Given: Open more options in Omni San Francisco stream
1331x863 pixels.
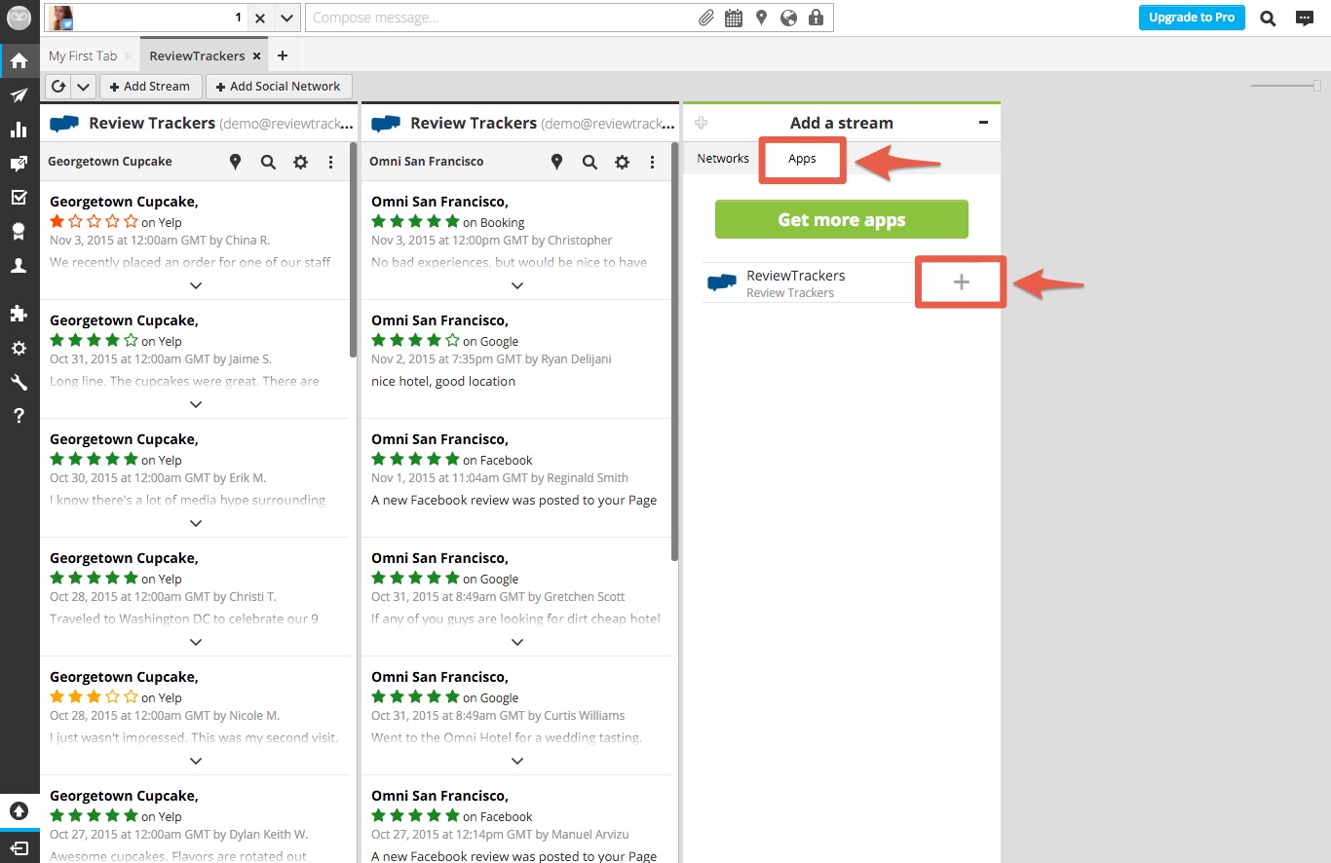Looking at the screenshot, I should click(653, 162).
